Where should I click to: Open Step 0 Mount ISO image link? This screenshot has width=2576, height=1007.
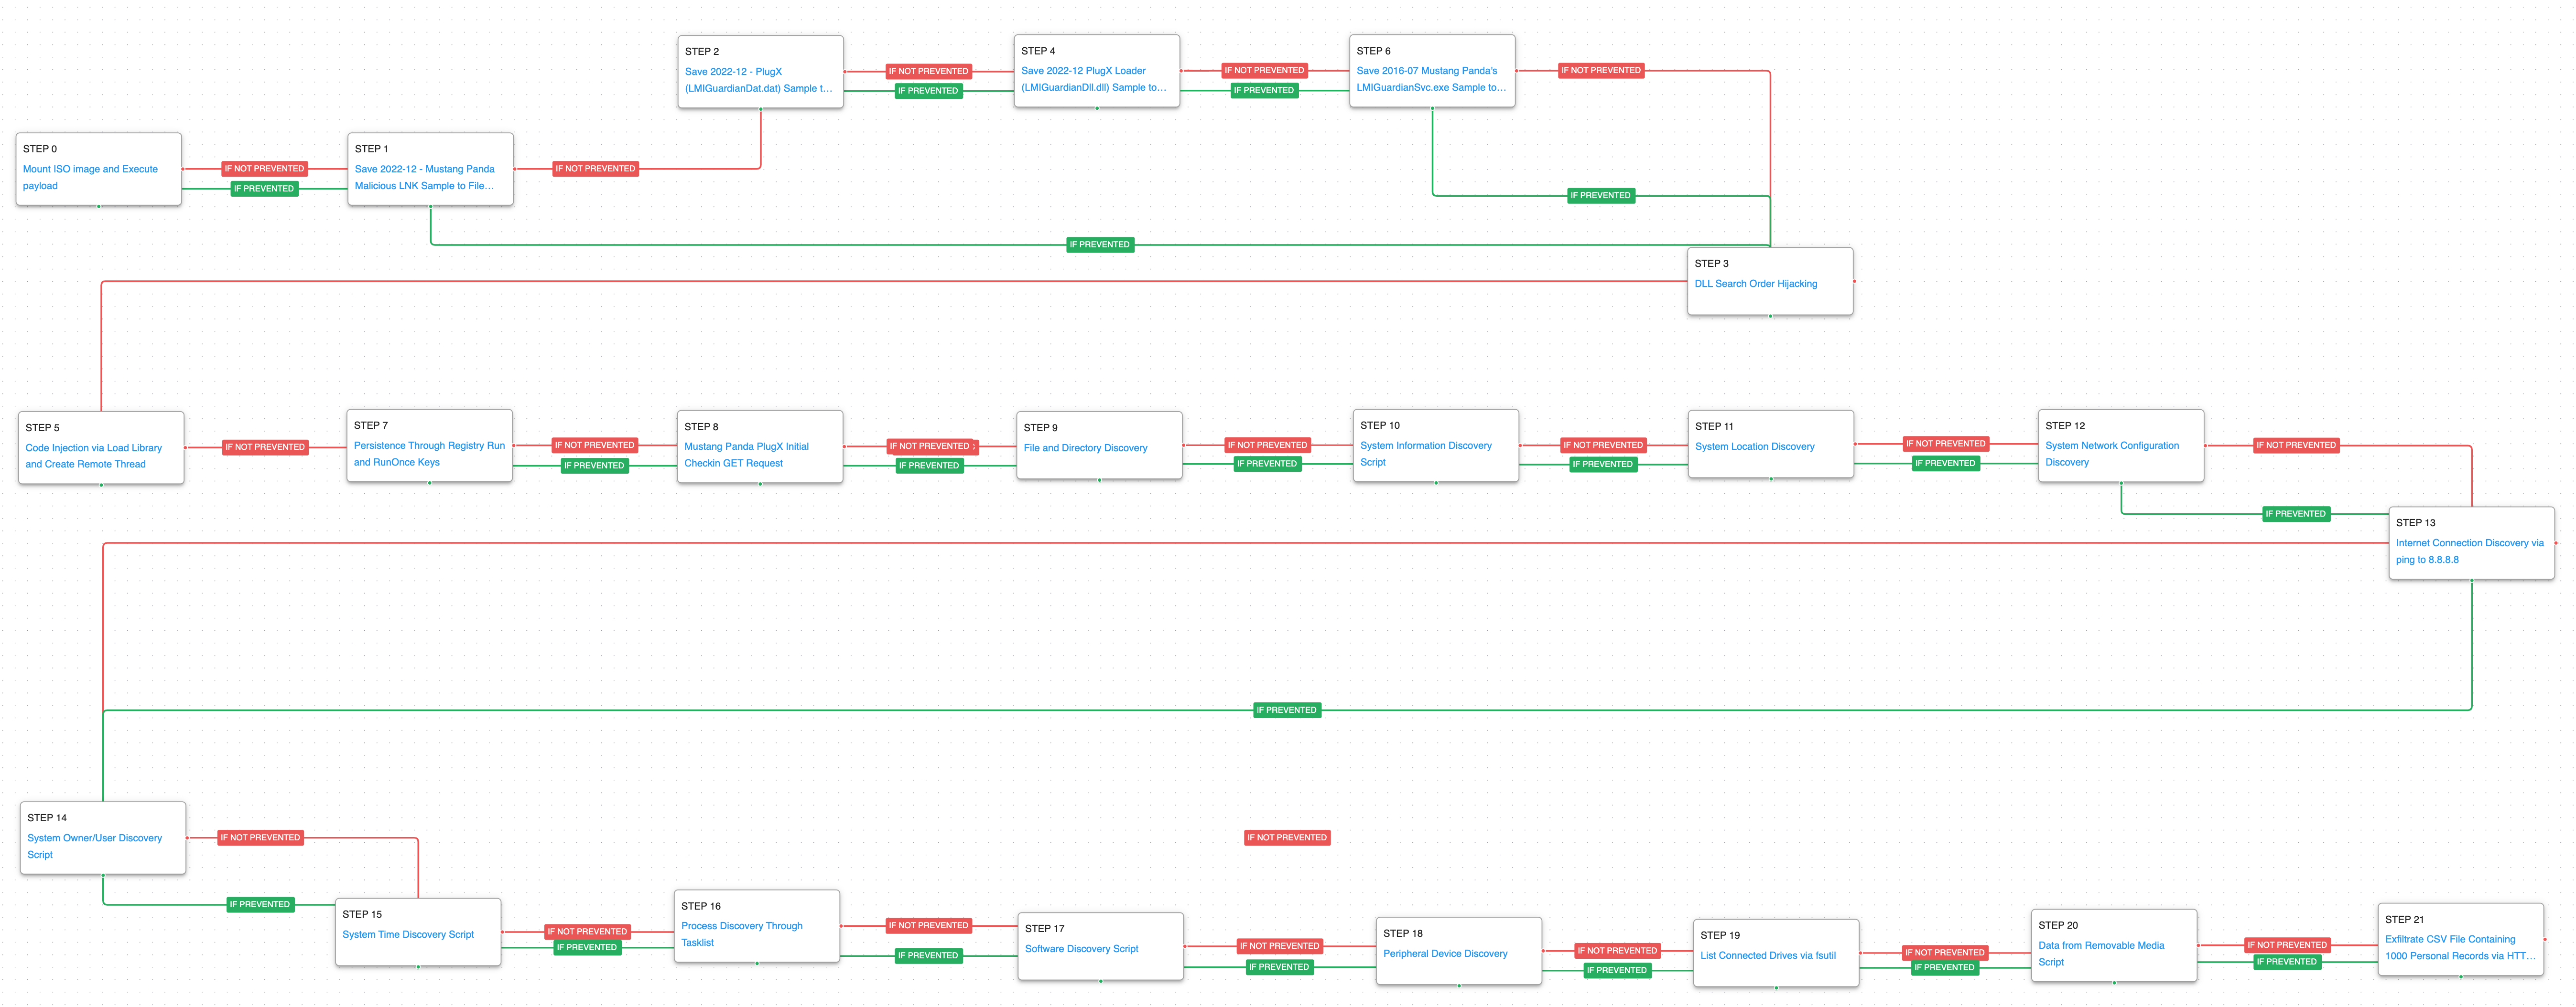(90, 170)
